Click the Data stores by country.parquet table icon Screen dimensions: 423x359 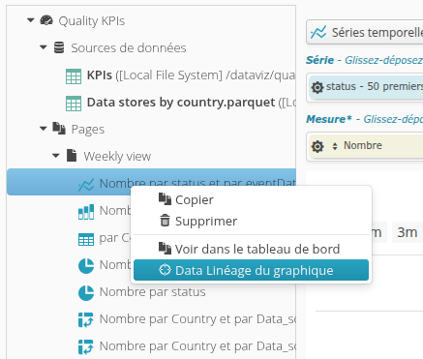(74, 104)
